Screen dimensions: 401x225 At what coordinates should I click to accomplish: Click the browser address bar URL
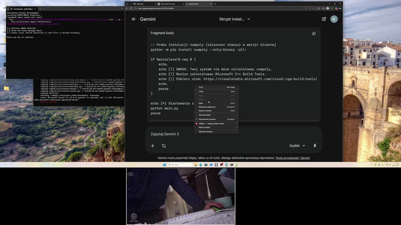click(x=156, y=8)
